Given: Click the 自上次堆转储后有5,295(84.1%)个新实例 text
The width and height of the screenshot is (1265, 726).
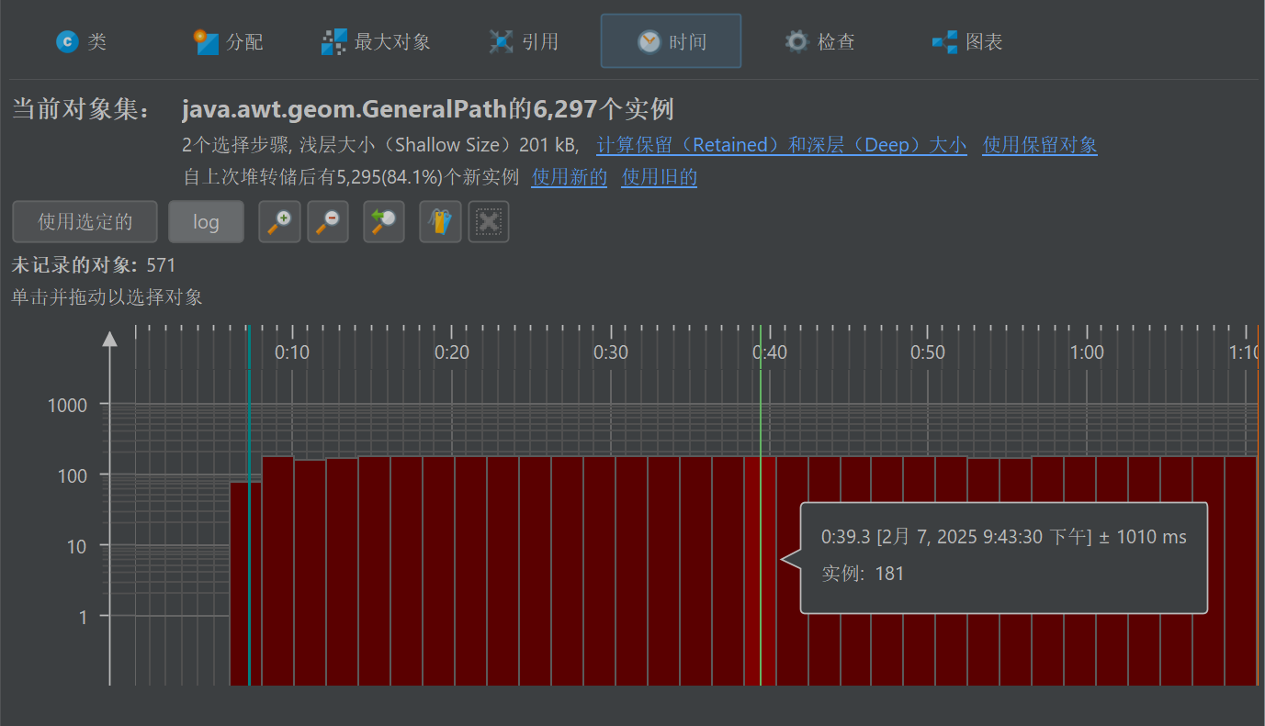Looking at the screenshot, I should coord(351,177).
